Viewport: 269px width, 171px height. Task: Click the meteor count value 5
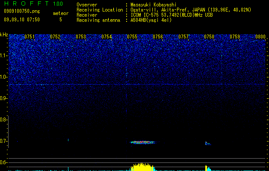(61, 20)
